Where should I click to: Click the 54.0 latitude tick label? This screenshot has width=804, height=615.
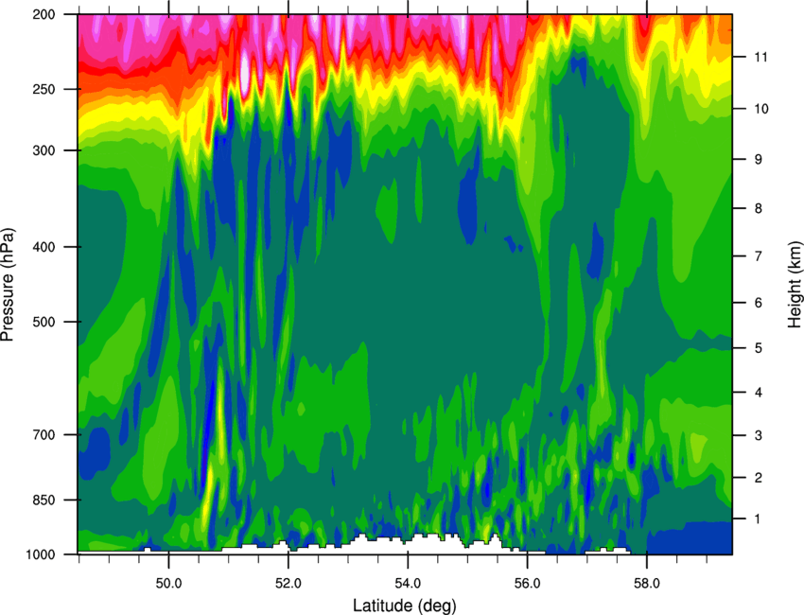tap(408, 583)
